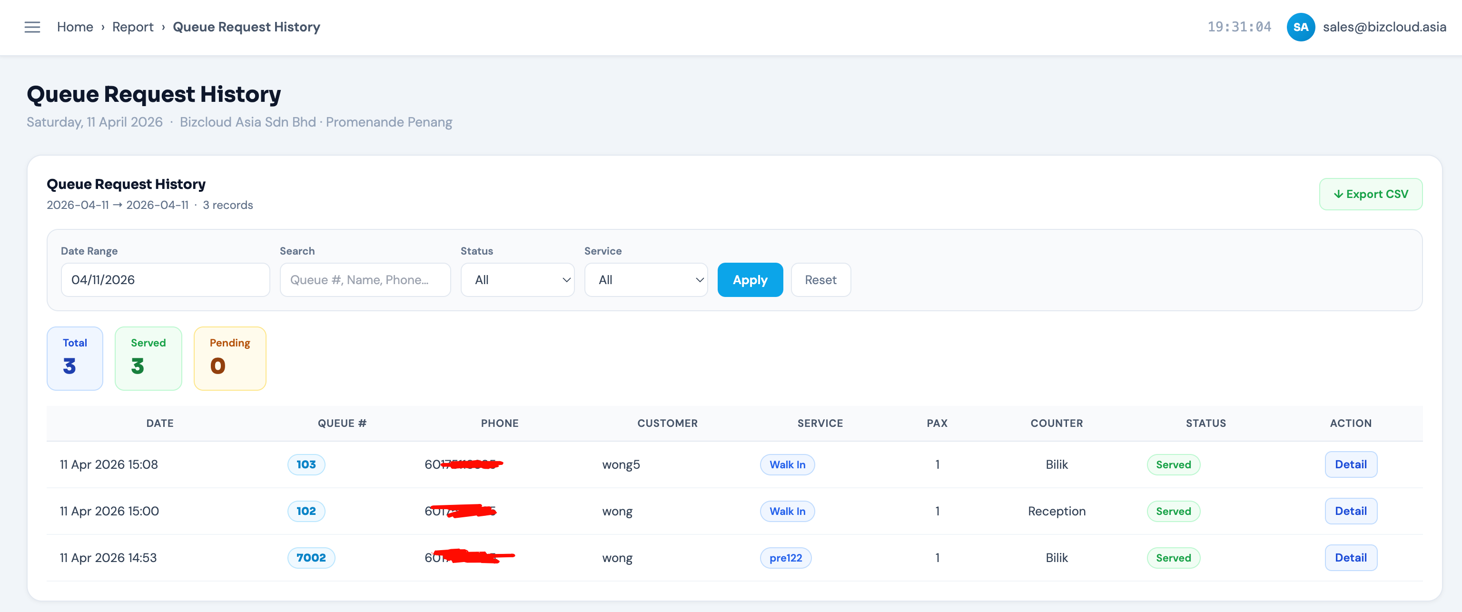Reset all filters
This screenshot has height=612, width=1462.
(820, 280)
